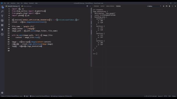Click the CRLF line ending indicator
Screen dimensions: 177x99
pos(170,96)
